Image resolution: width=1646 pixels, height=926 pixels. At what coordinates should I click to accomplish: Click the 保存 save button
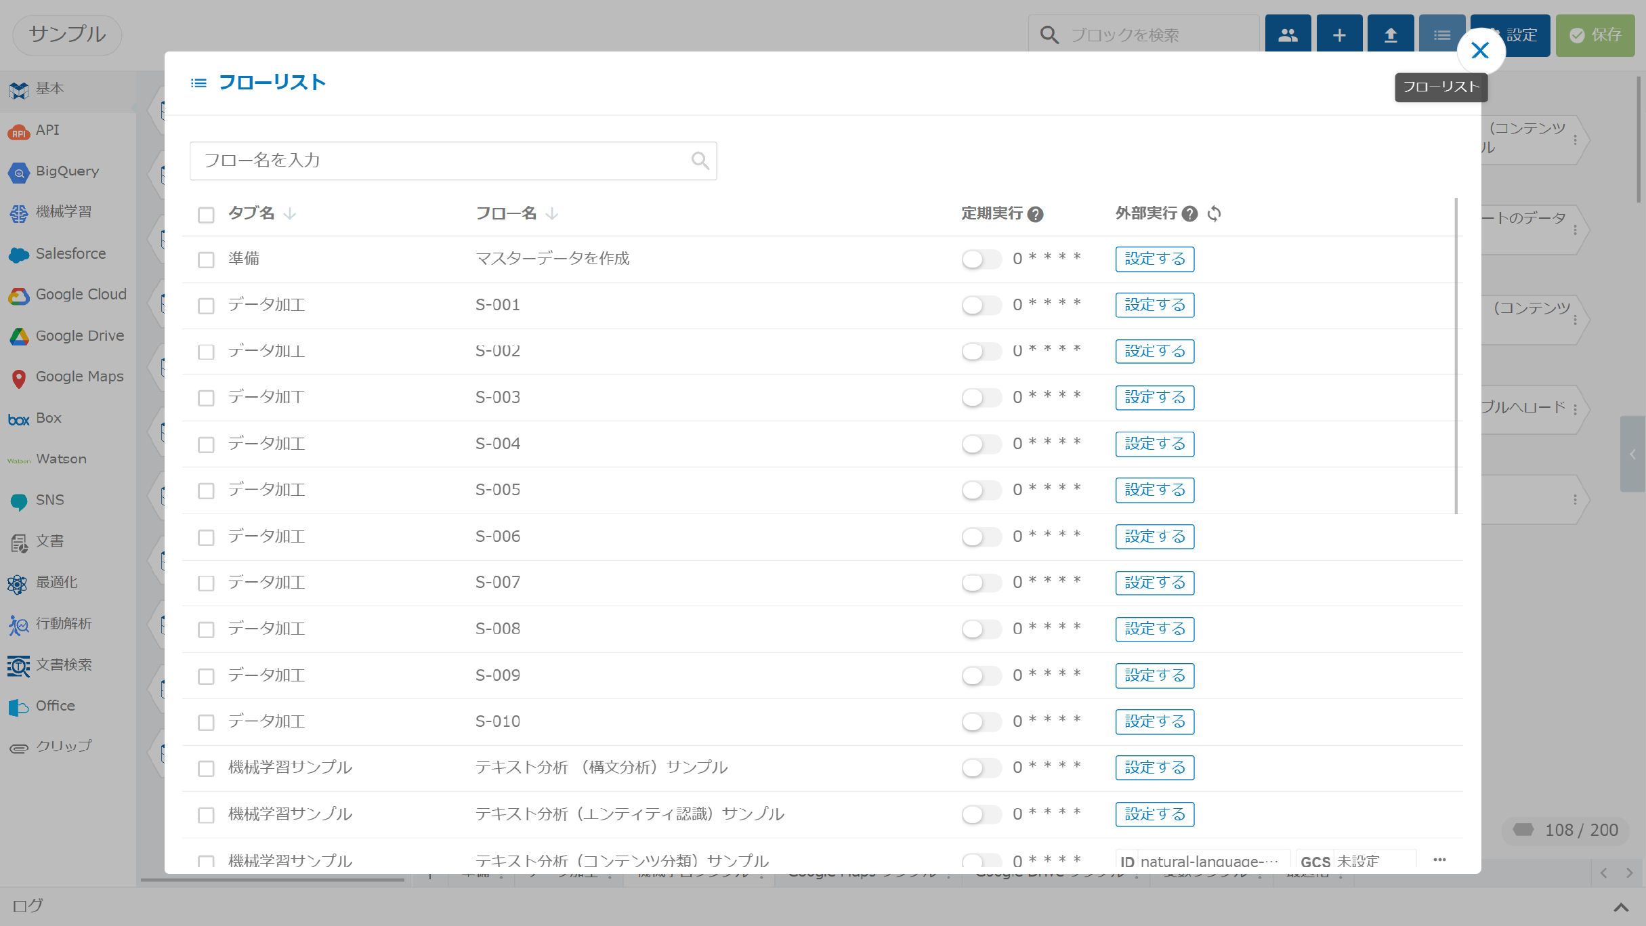[x=1595, y=35]
